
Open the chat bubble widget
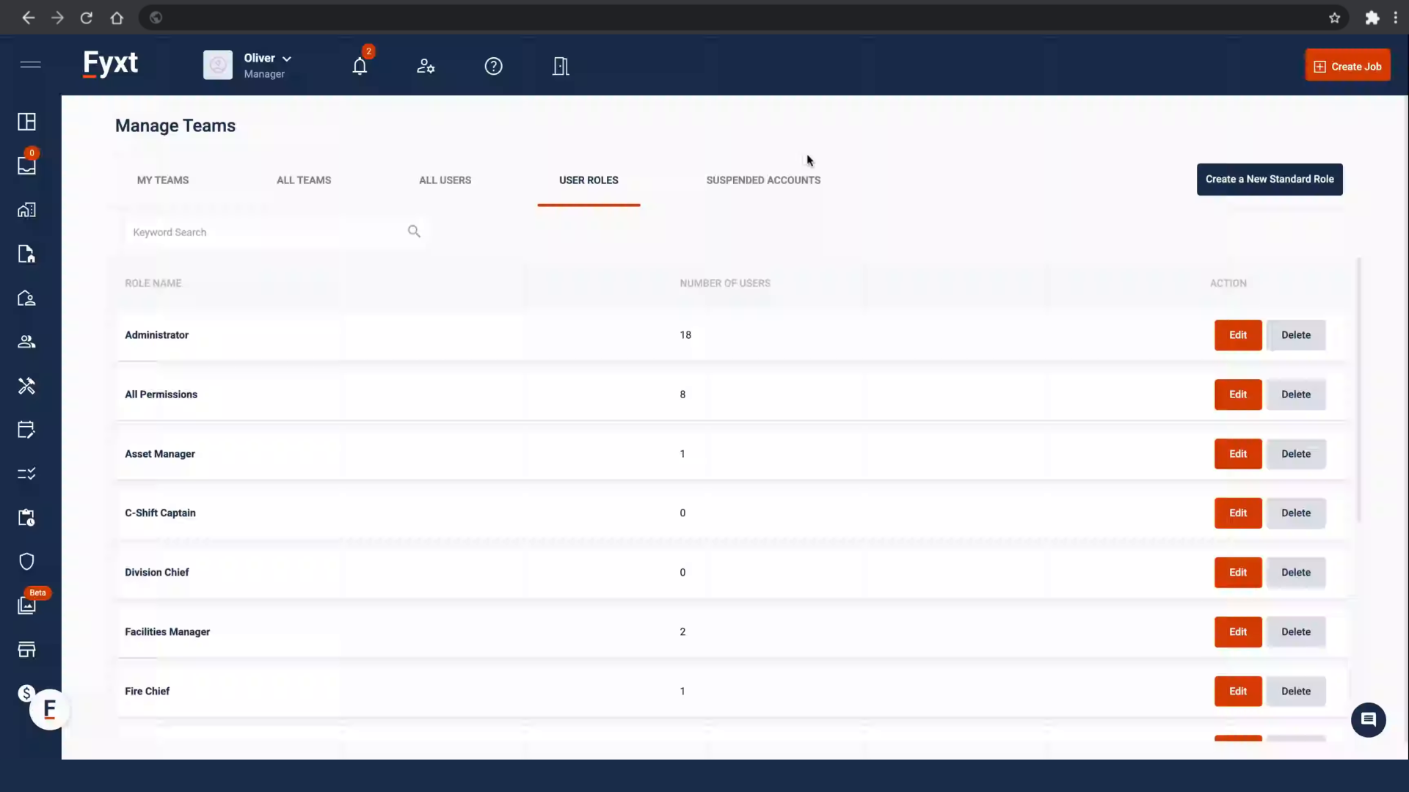[x=1368, y=719]
